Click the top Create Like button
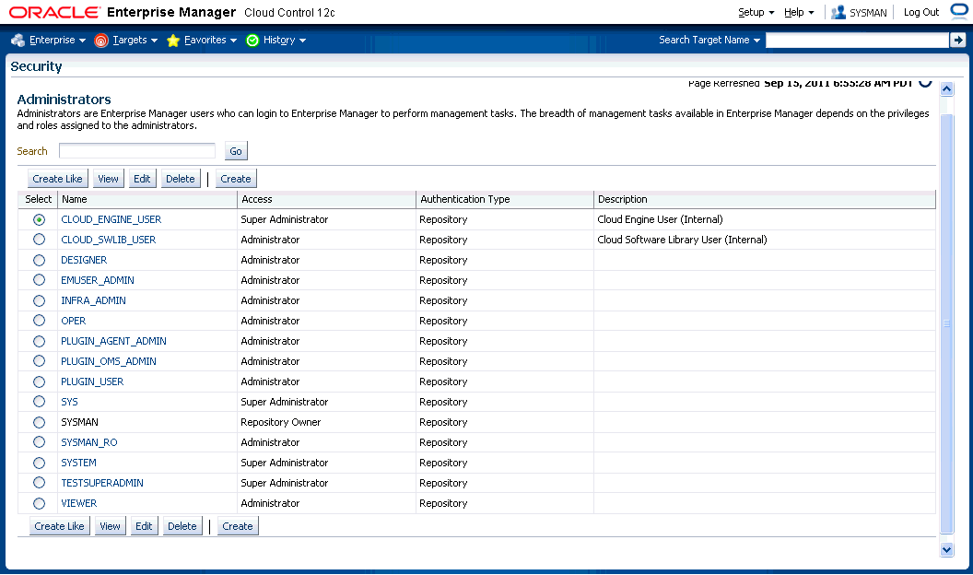The image size is (973, 575). (x=58, y=179)
